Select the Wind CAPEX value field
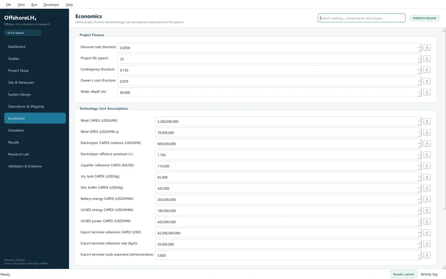The width and height of the screenshot is (446, 279). pyautogui.click(x=288, y=121)
